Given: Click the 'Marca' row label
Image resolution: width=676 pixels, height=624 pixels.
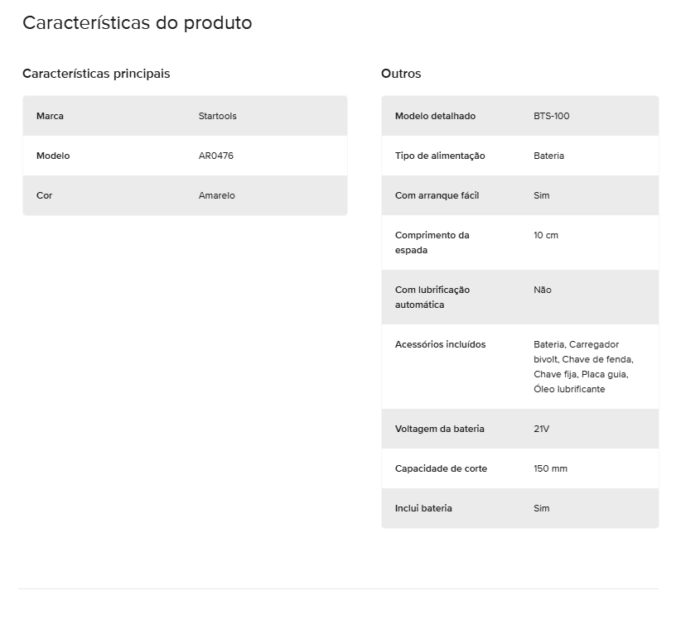Looking at the screenshot, I should click(50, 116).
